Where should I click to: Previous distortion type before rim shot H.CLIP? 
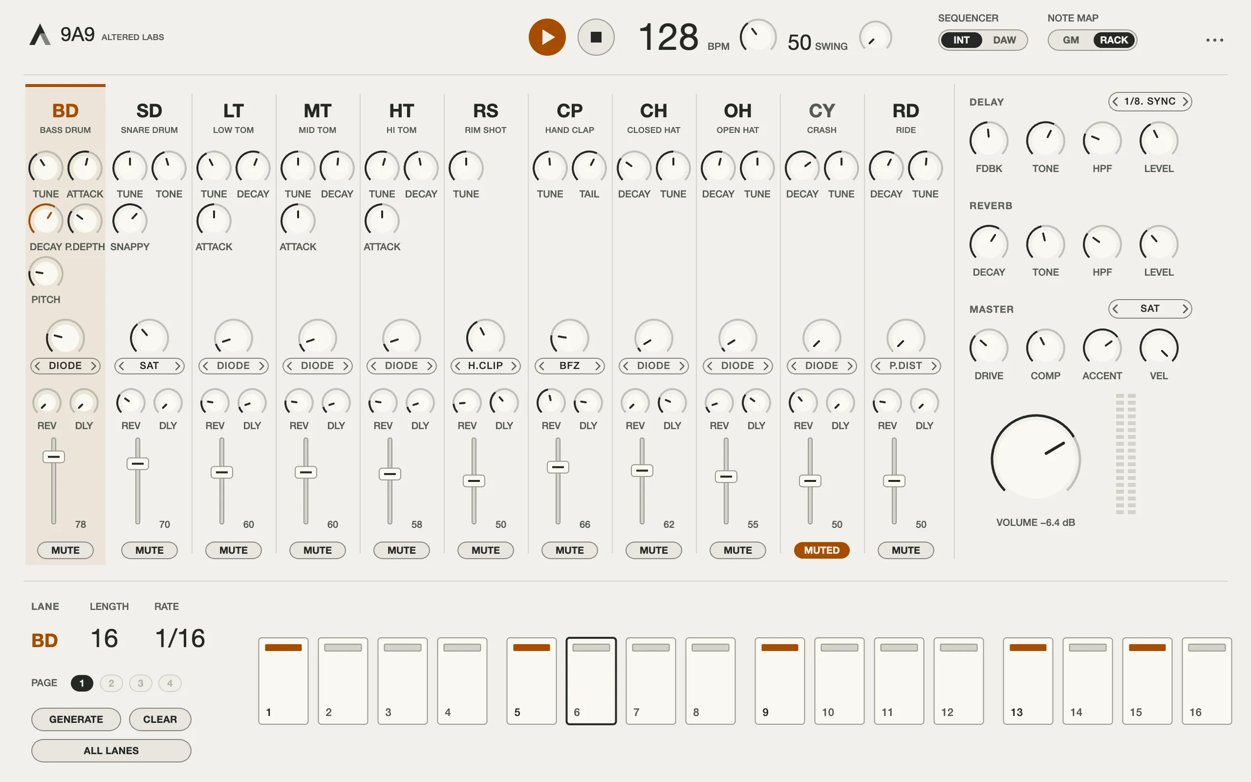click(457, 366)
